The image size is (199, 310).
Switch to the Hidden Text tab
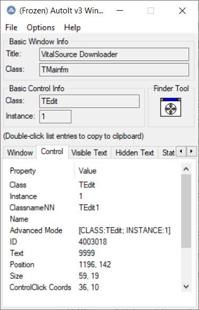pyautogui.click(x=135, y=153)
